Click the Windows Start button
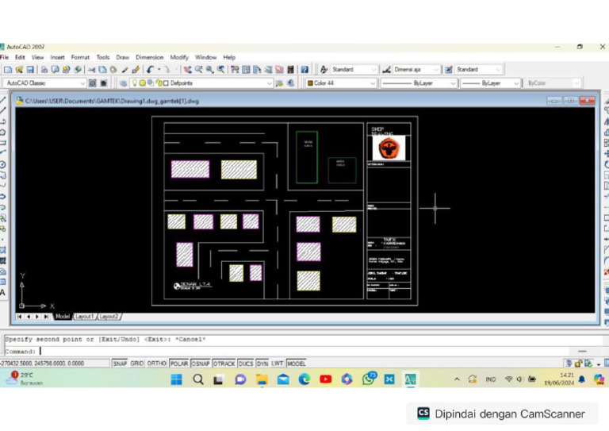 pos(177,379)
